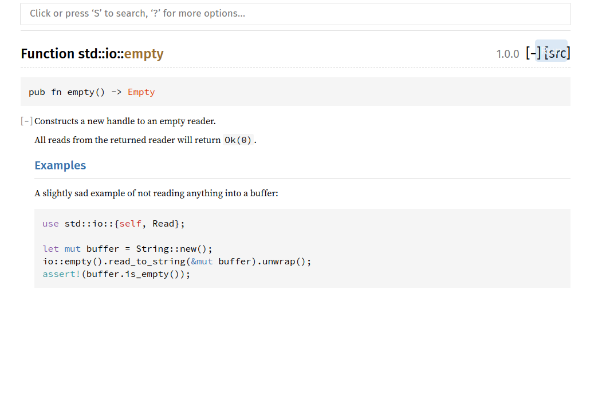Jump to the Examples heading anchor

point(60,165)
